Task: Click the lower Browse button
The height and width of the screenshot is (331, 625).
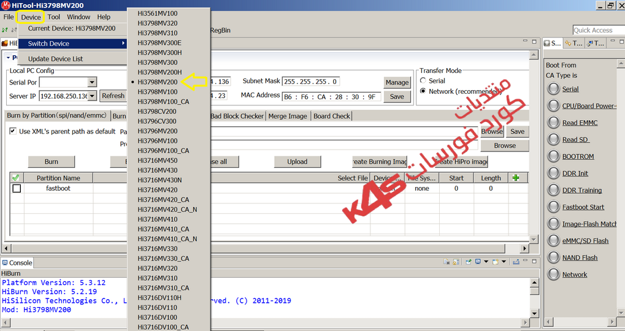Action: (505, 145)
